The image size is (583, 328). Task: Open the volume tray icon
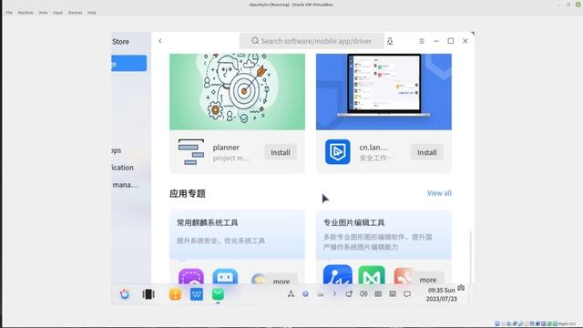pos(363,293)
